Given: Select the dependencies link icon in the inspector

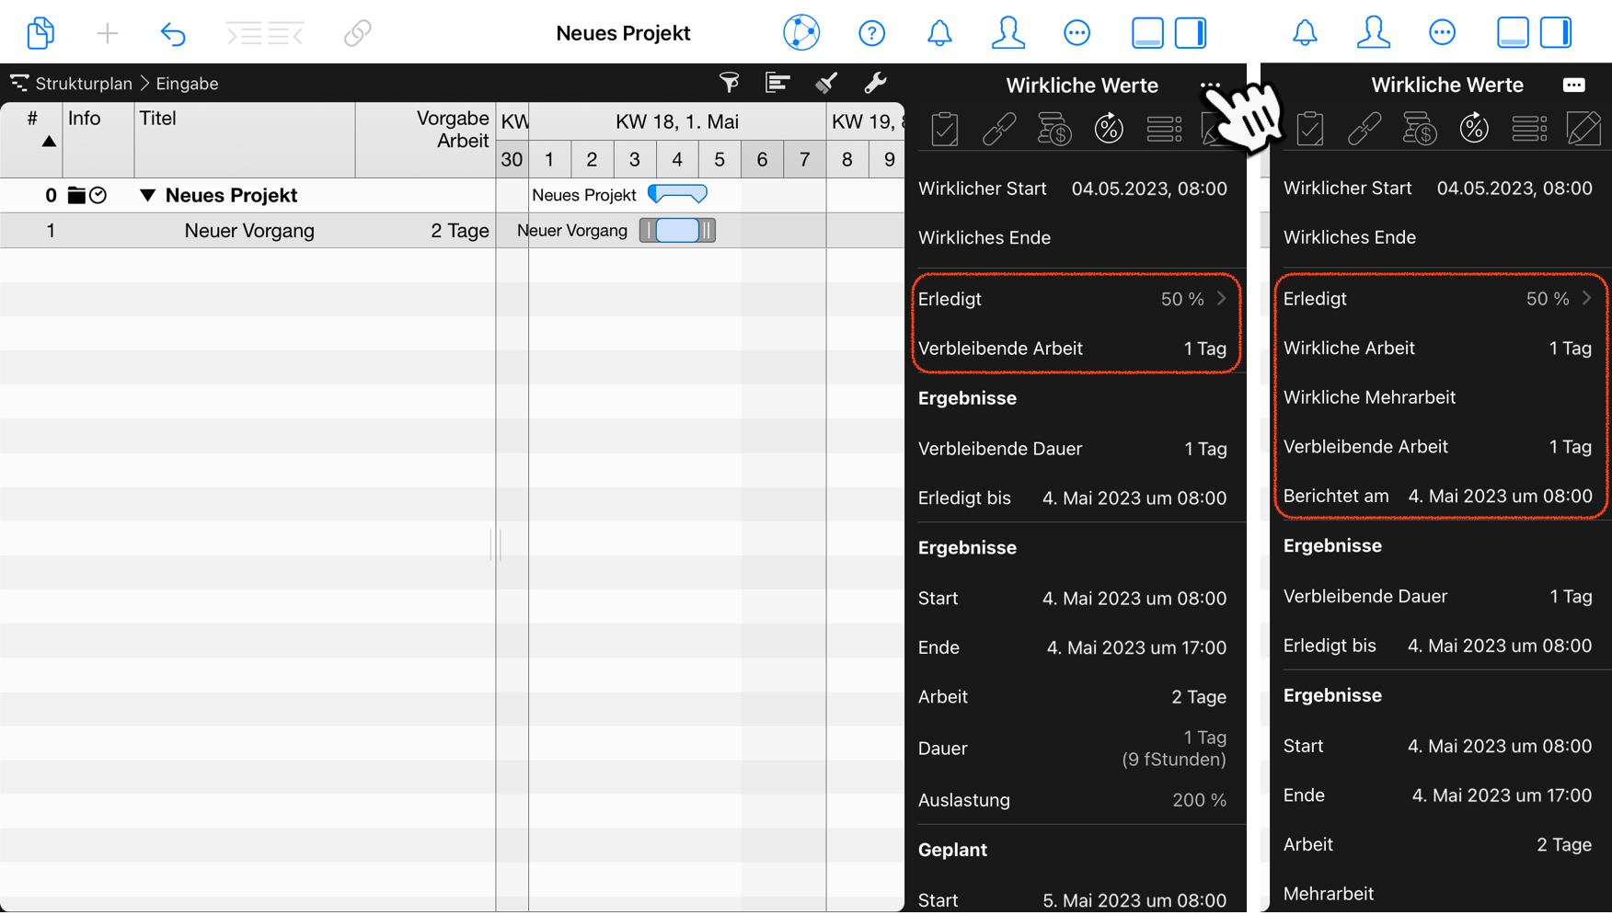Looking at the screenshot, I should tap(1000, 129).
